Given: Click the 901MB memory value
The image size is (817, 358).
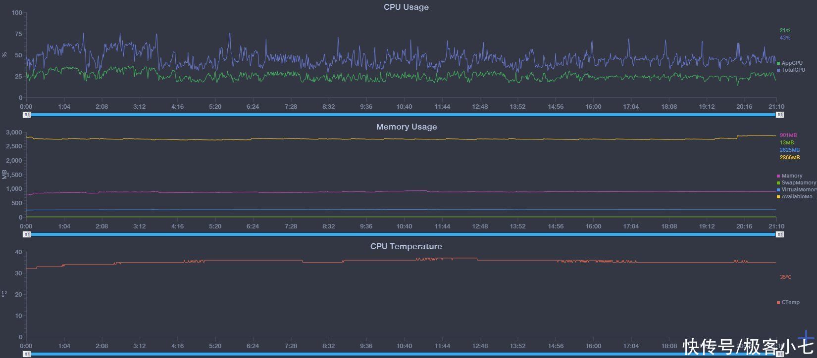Looking at the screenshot, I should pyautogui.click(x=788, y=135).
